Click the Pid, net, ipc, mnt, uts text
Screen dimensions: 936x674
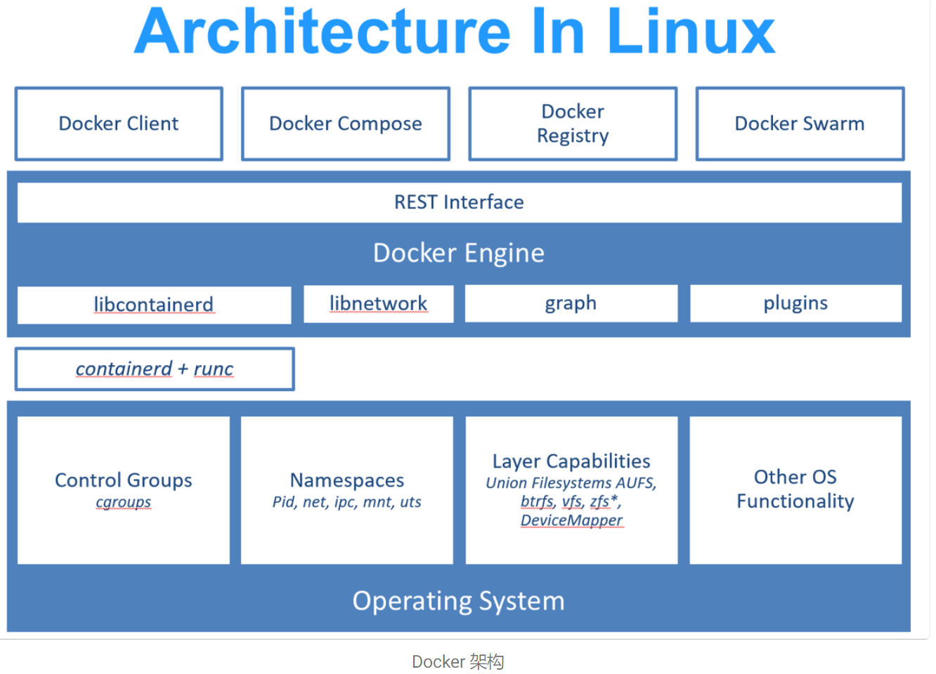click(347, 502)
